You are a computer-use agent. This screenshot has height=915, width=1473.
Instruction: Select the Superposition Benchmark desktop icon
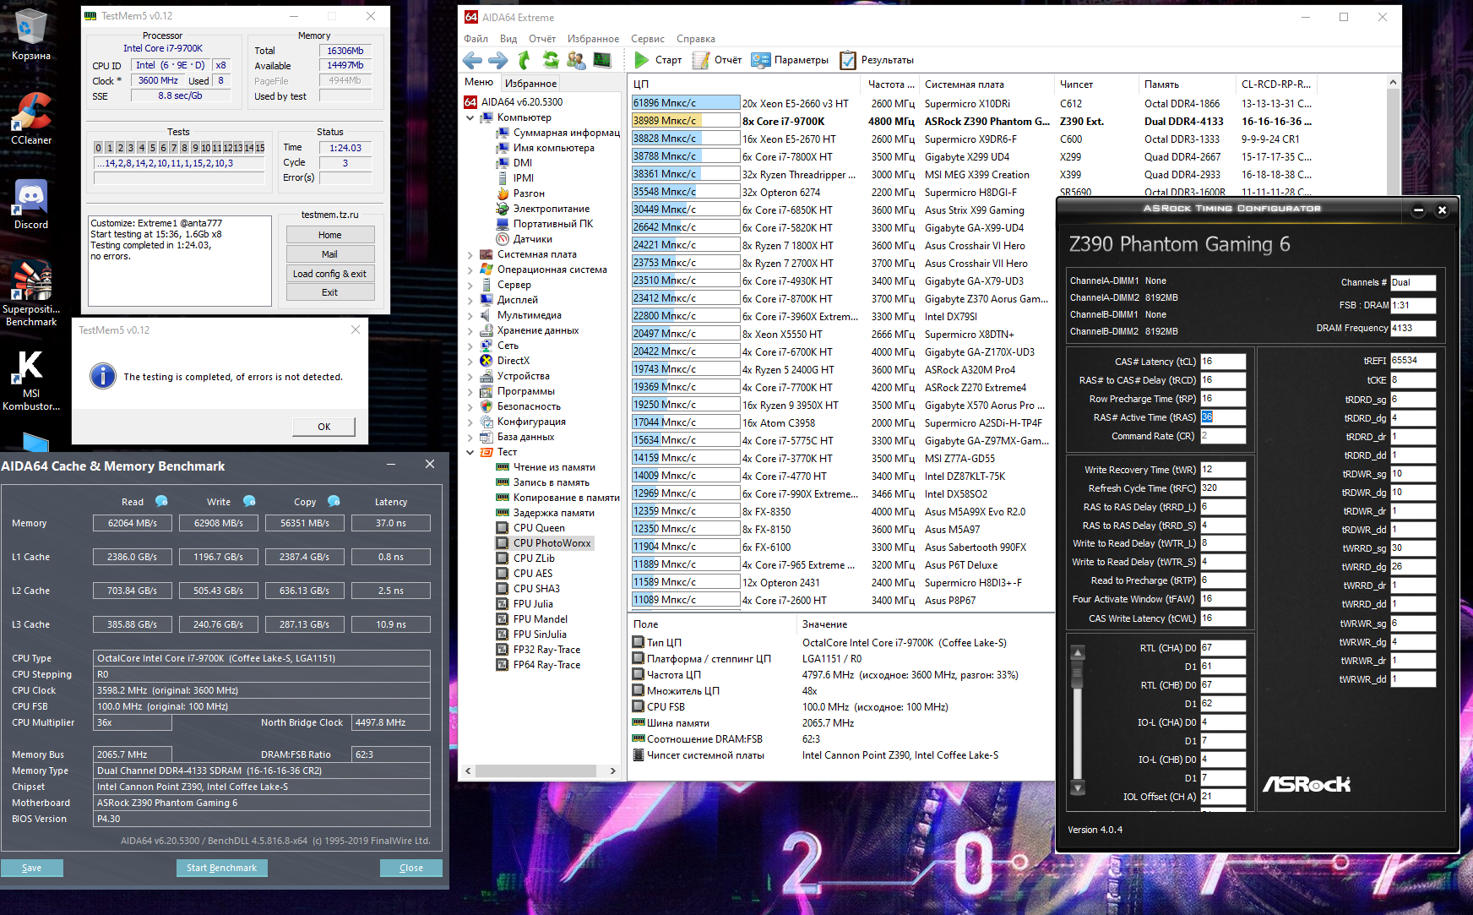31,292
